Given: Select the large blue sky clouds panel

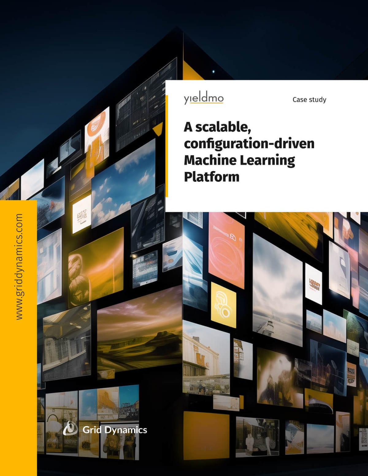Looking at the screenshot, I should [123, 182].
